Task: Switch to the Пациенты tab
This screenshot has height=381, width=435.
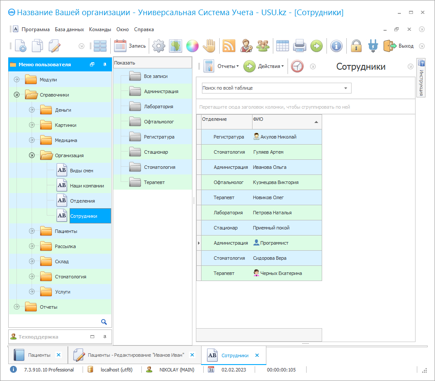Action: pyautogui.click(x=39, y=355)
